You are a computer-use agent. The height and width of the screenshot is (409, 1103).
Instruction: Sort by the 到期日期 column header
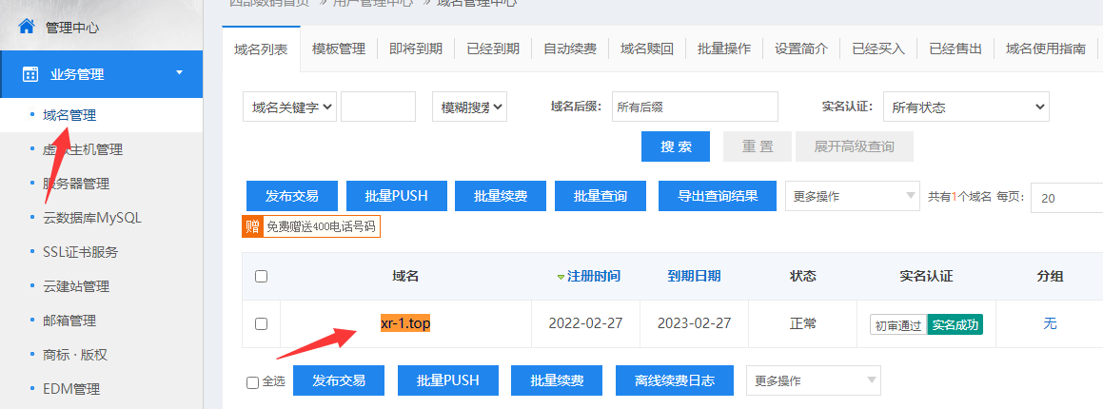695,276
